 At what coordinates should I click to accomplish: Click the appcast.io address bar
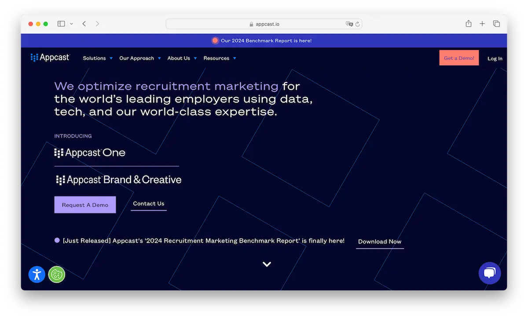268,24
